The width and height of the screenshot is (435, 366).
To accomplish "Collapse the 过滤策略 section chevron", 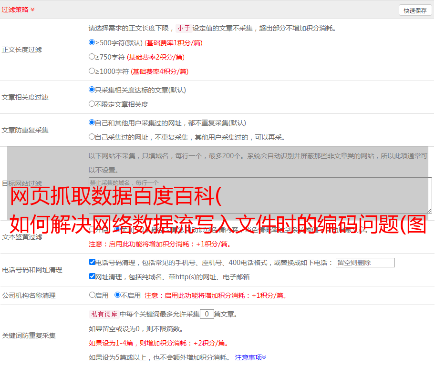I will point(32,10).
